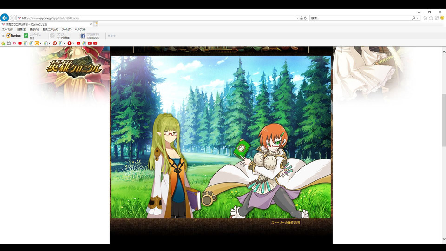Open Norton アクセス データ保管庫 button
Viewport: 446px width, 251px height.
pyautogui.click(x=60, y=36)
